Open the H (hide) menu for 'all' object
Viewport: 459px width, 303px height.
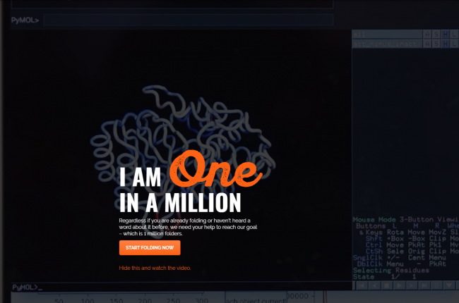click(445, 34)
